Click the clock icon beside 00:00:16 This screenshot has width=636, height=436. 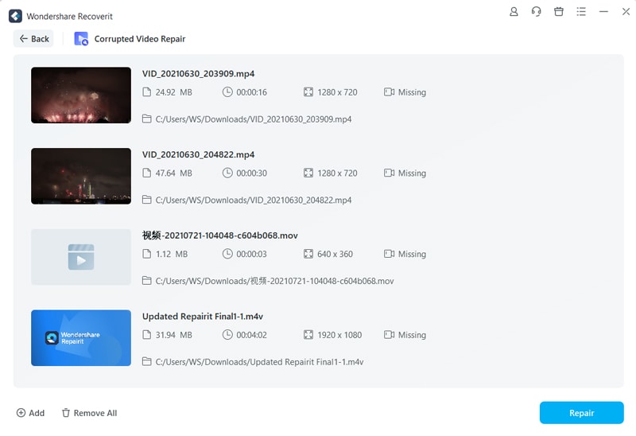coord(227,91)
